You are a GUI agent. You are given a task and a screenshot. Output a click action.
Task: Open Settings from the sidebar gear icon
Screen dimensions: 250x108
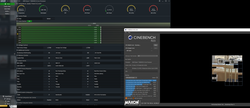click(x=5, y=99)
